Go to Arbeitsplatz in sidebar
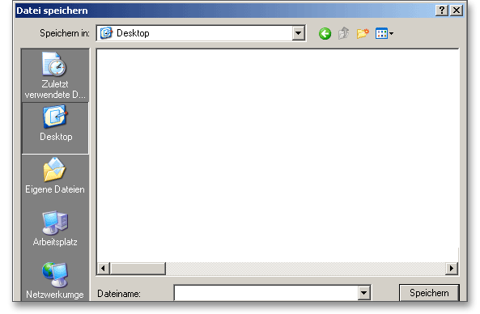This screenshot has height=314, width=480. (55, 228)
